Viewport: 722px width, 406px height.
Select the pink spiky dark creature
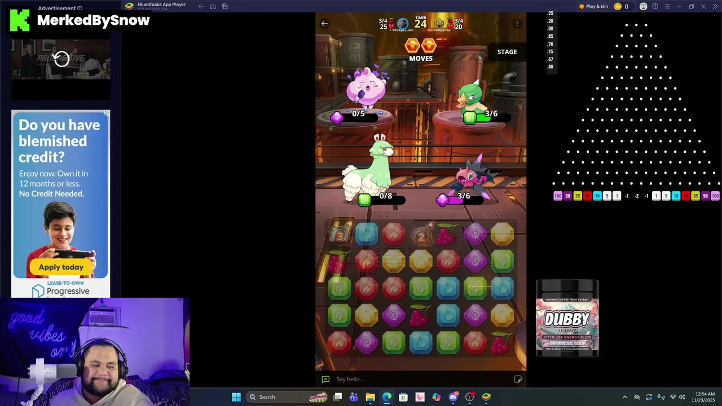473,175
